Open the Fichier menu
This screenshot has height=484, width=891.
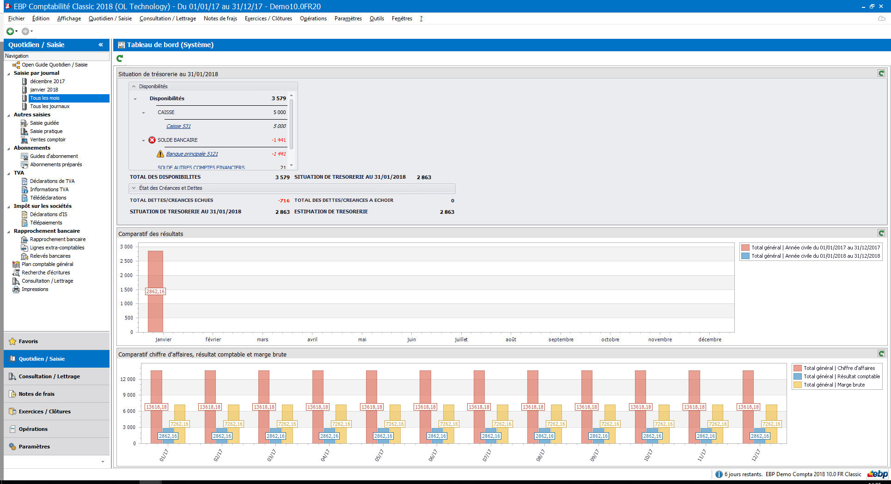pos(16,18)
